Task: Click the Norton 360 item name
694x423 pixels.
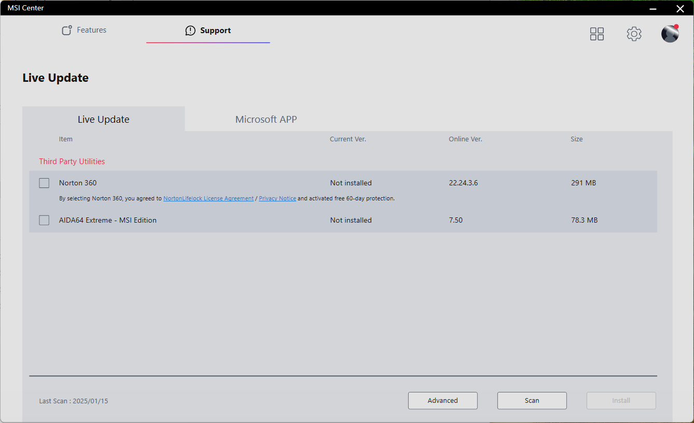Action: tap(78, 183)
